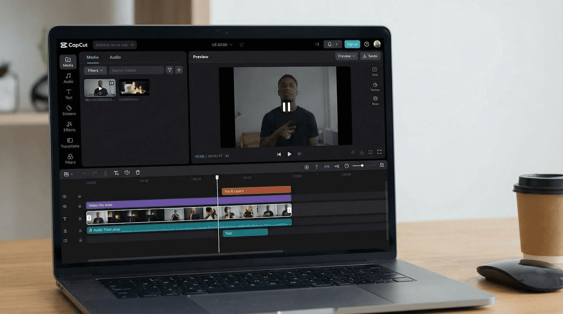Image resolution: width=563 pixels, height=314 pixels.
Task: Toggle lock on the video thumbnail track
Action: (x=80, y=218)
